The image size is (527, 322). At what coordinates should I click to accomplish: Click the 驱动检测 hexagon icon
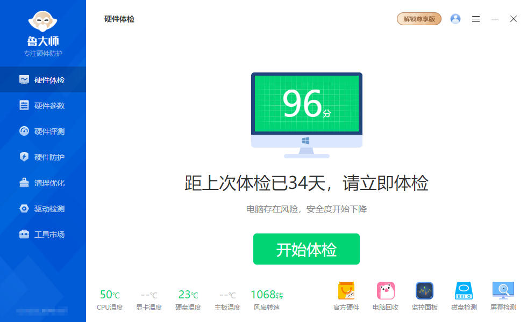(x=24, y=209)
